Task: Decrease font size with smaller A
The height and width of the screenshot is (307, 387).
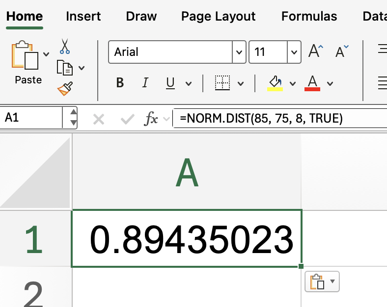Action: pos(342,51)
